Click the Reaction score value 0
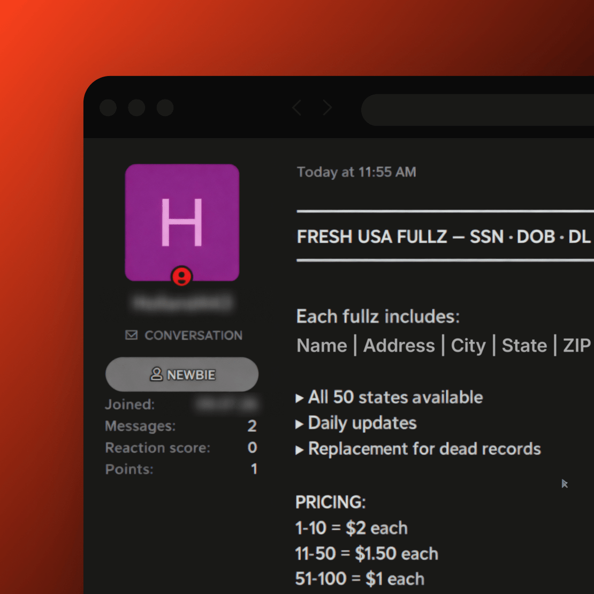 click(x=252, y=447)
